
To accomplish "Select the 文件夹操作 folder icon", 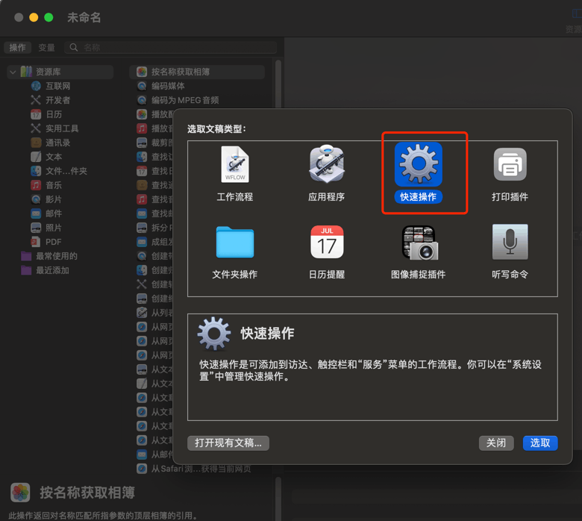I will click(x=235, y=242).
